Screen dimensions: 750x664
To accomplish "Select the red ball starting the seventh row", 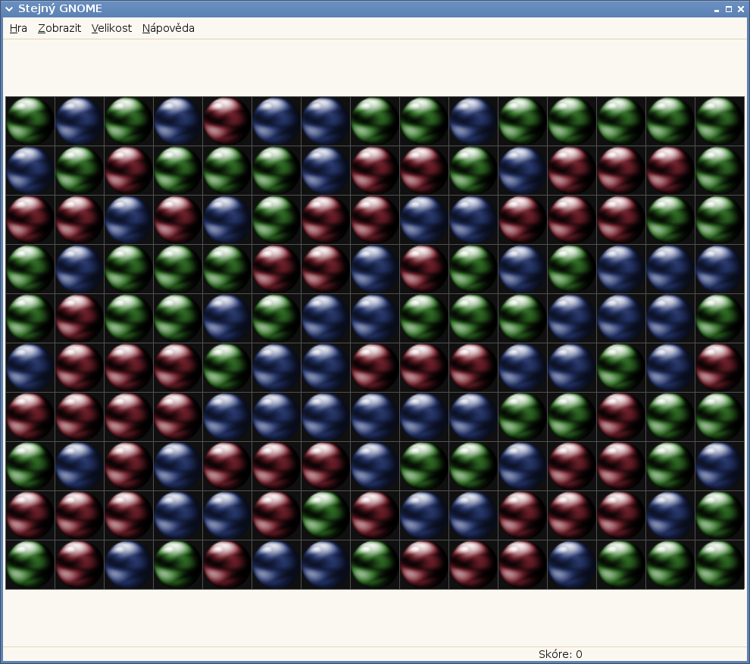I will [30, 417].
